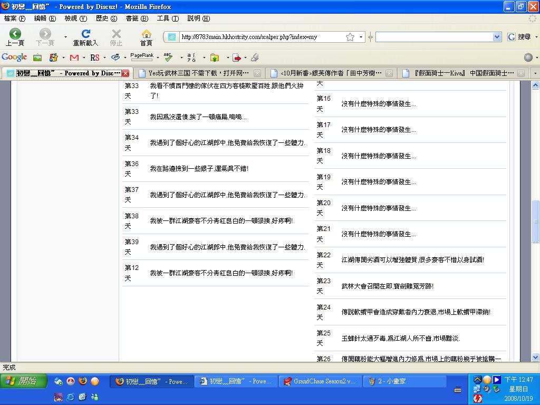540x405 pixels.
Task: Open the back/forward history dropdown arrow
Action: tap(65, 37)
